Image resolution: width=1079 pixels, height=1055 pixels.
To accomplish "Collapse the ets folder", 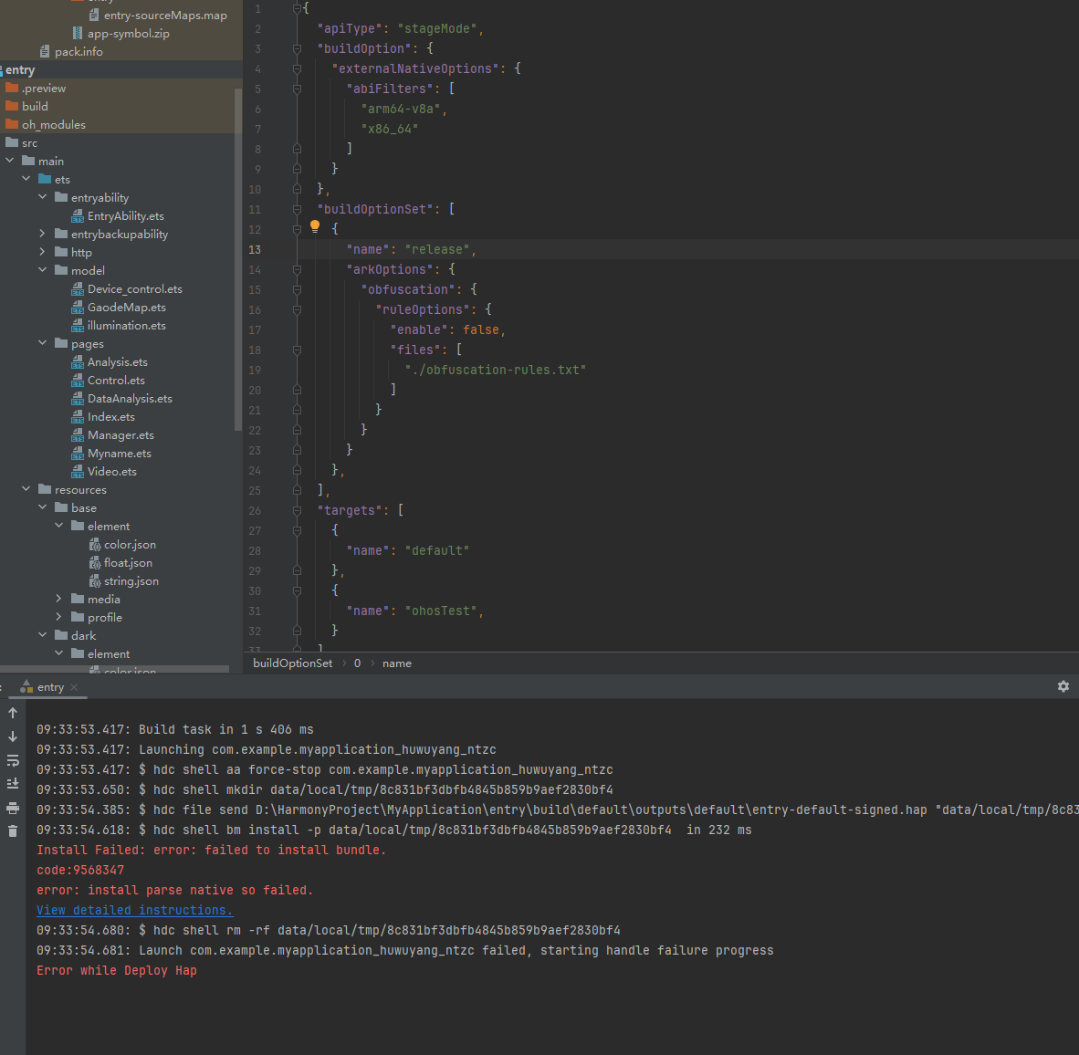I will [x=26, y=179].
